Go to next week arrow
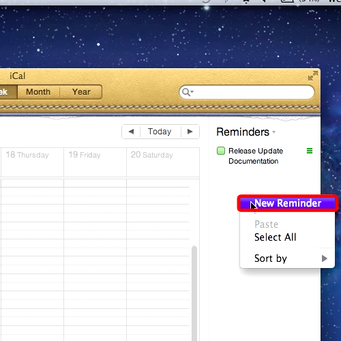Screen dimensions: 341x341 point(190,132)
